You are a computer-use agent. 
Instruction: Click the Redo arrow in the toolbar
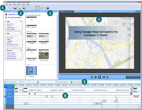click(x=32, y=8)
